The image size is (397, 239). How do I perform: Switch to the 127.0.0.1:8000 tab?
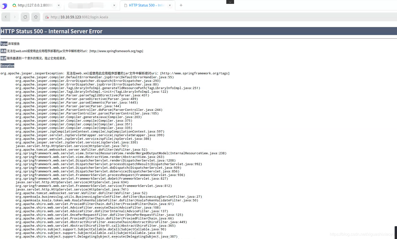36,5
